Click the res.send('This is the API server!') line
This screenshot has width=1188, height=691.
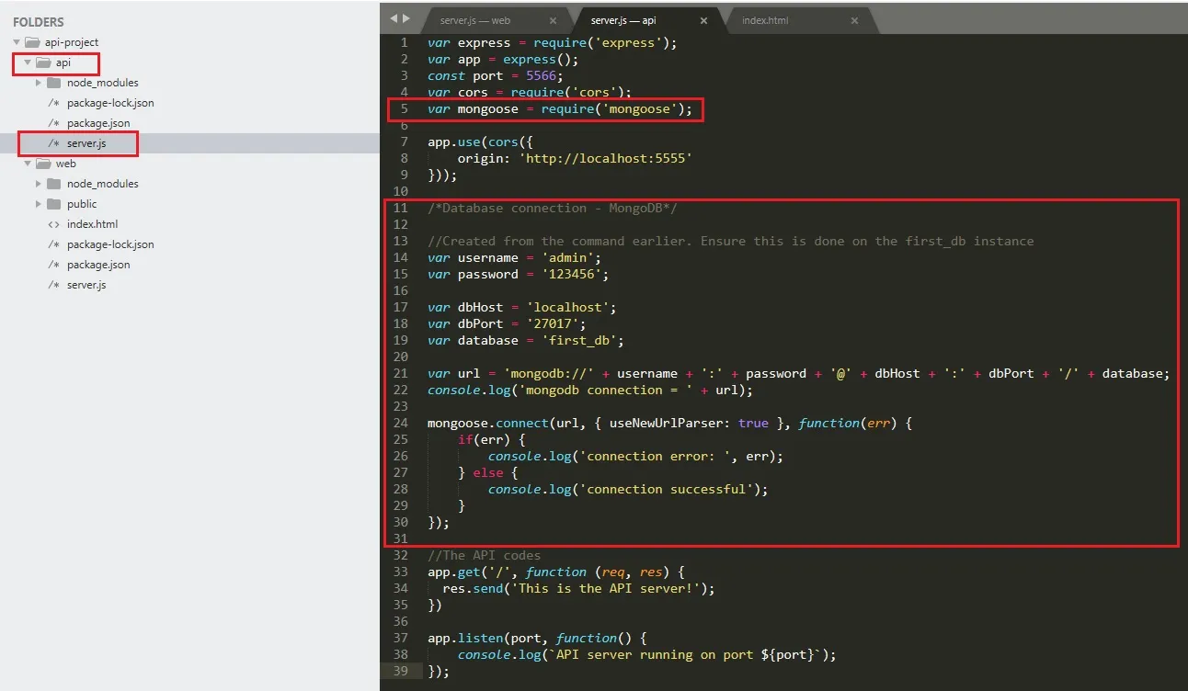pyautogui.click(x=579, y=588)
